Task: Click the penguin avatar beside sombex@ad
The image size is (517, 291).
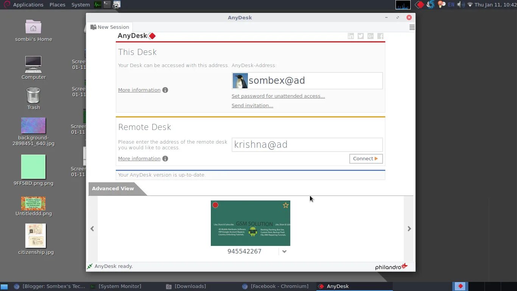Action: tap(240, 81)
